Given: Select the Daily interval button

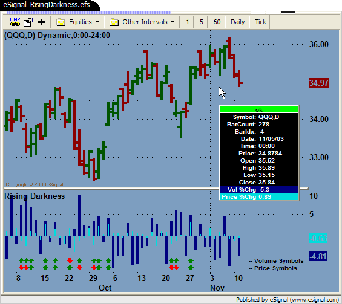Looking at the screenshot, I should tap(237, 22).
